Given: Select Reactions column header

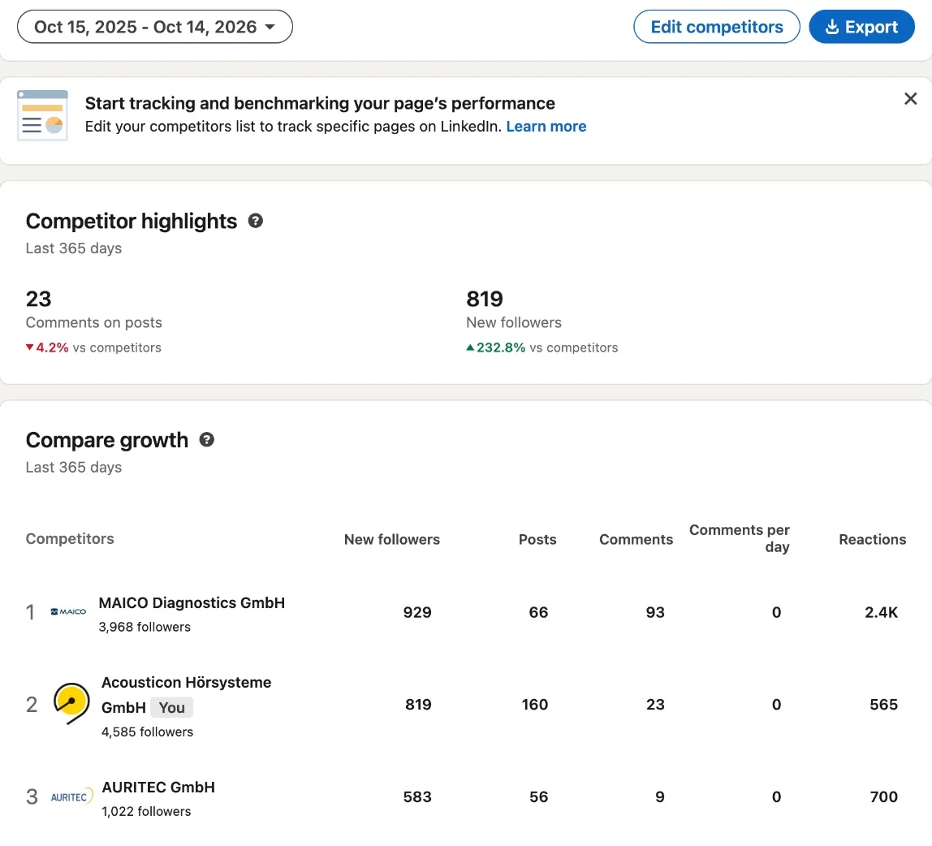Looking at the screenshot, I should click(x=872, y=539).
